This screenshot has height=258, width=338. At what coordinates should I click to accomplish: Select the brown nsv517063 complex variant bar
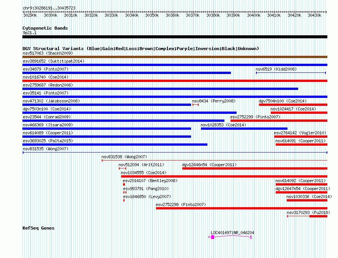click(x=175, y=57)
